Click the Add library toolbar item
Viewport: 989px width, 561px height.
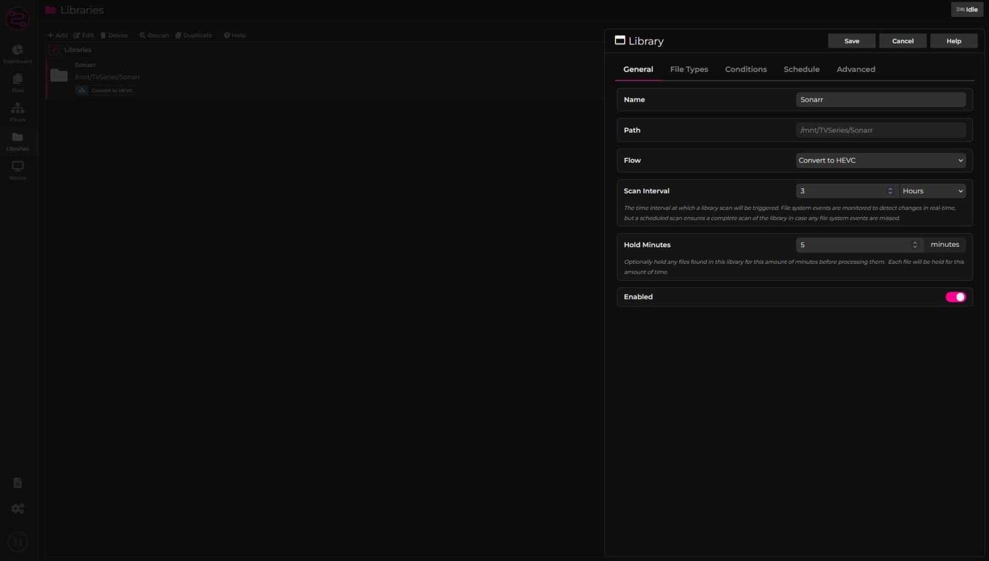pyautogui.click(x=58, y=35)
